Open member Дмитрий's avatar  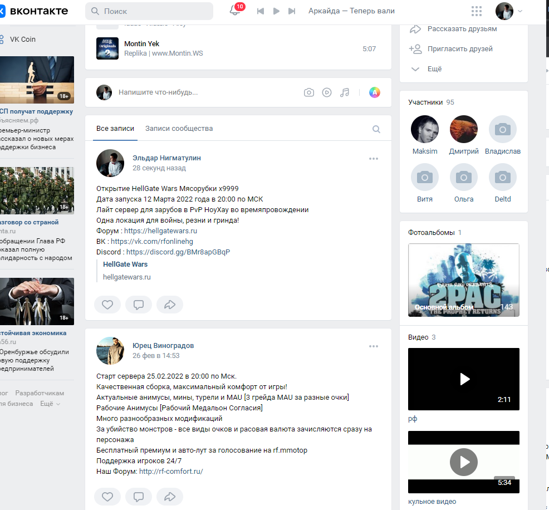(464, 129)
